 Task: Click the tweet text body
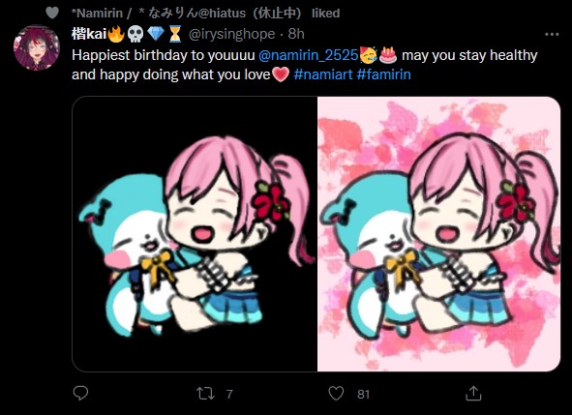click(x=305, y=65)
